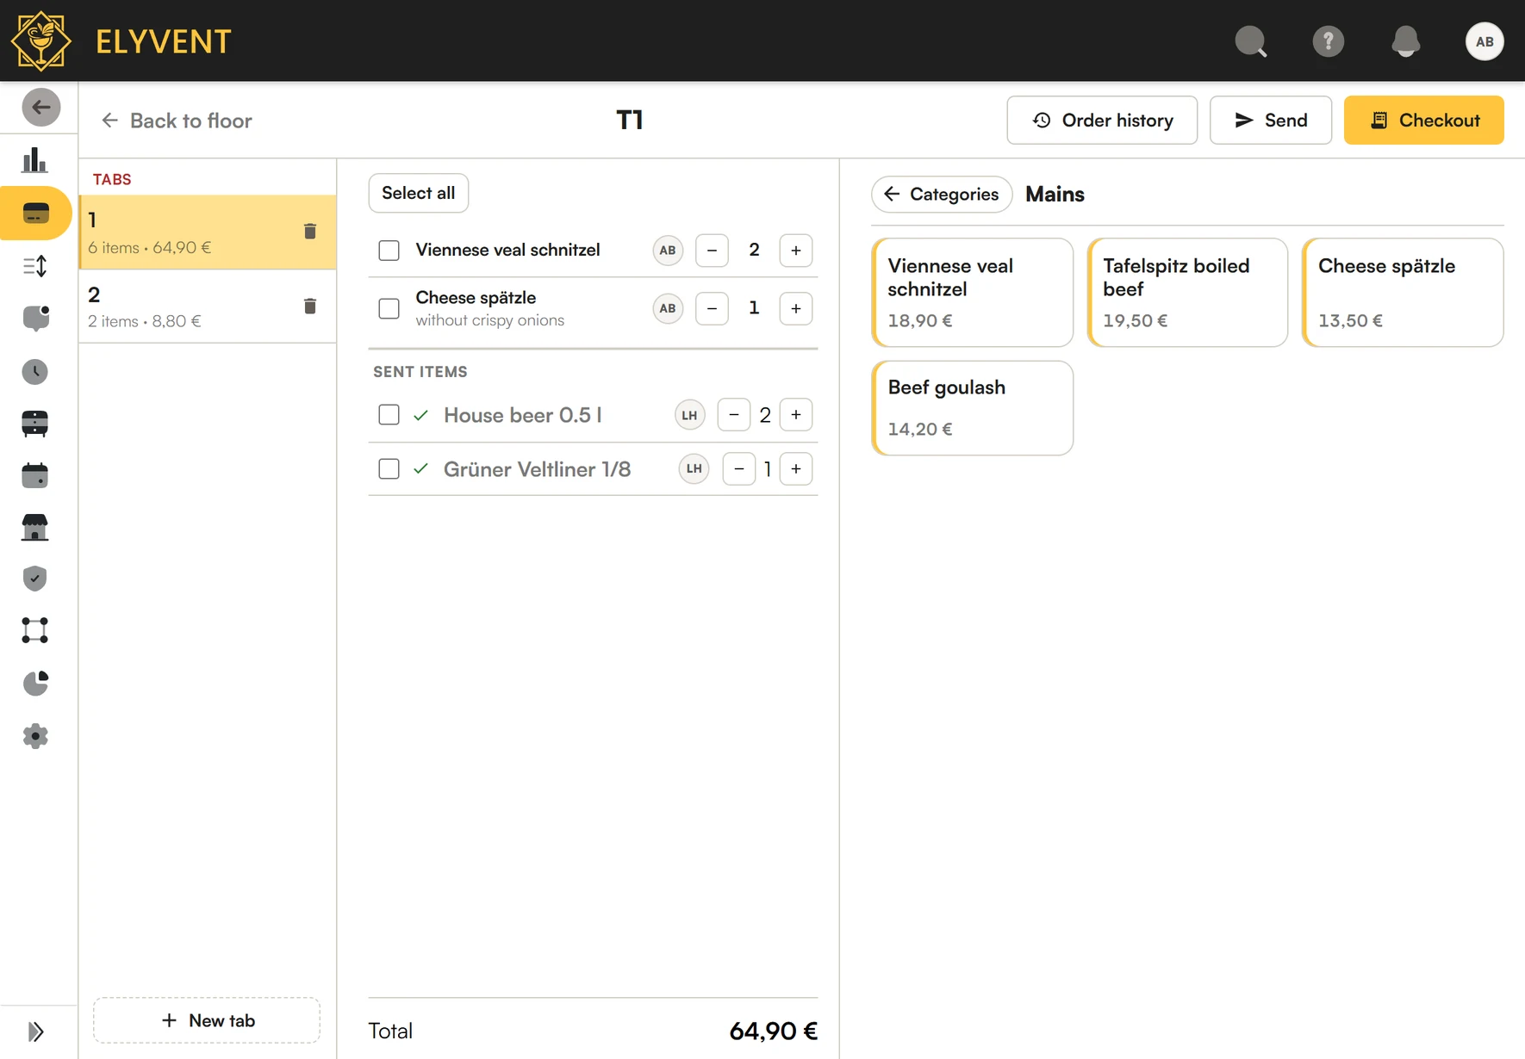Send the order
Screen dimensions: 1525x1059
[x=1271, y=121]
